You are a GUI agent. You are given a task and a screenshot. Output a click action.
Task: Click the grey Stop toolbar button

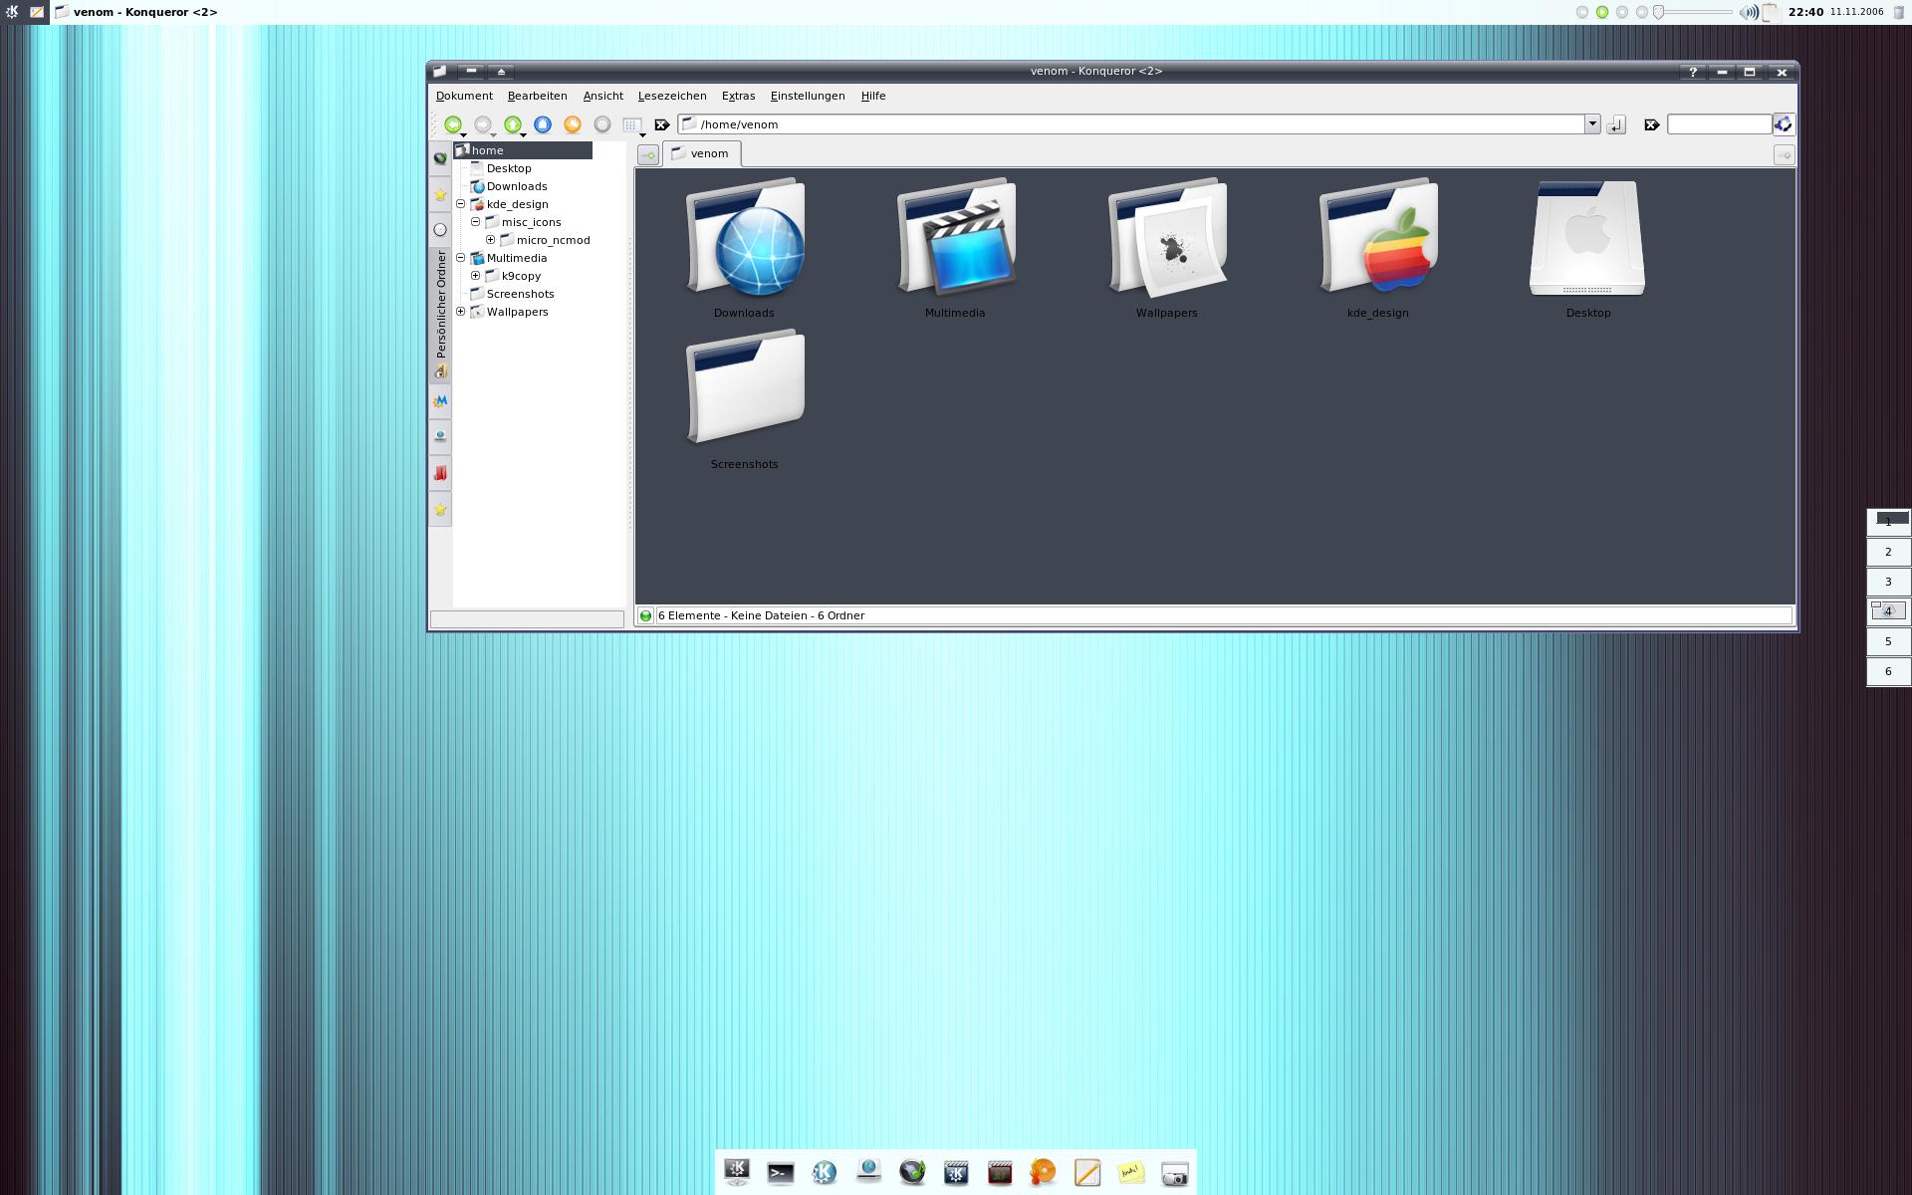click(602, 124)
